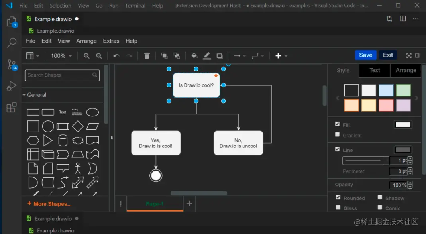Click the open changes icon in tab bar

tap(389, 19)
